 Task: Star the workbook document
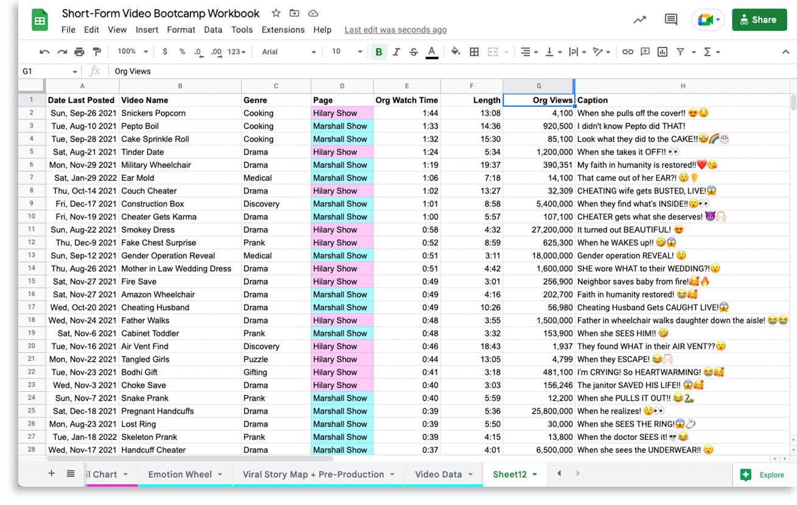click(276, 13)
